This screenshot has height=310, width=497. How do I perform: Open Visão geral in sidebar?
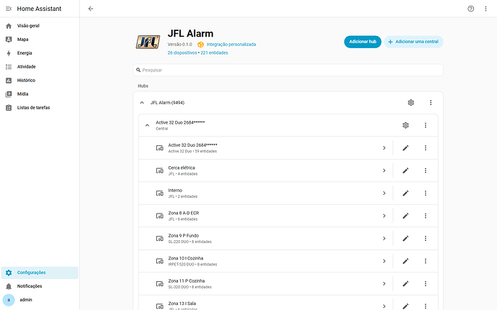coord(40,26)
